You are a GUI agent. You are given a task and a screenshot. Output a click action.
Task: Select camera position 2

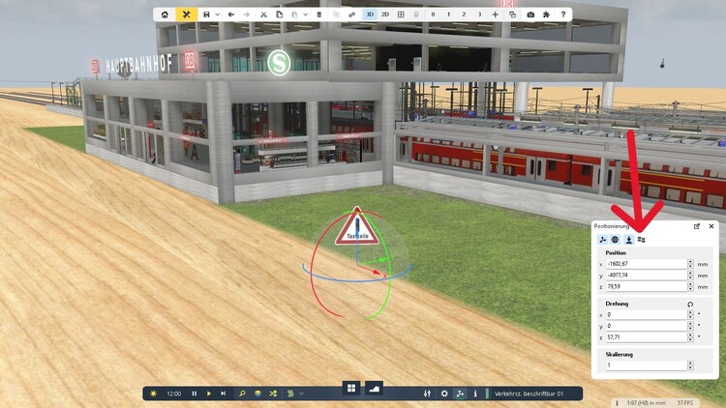coord(464,15)
